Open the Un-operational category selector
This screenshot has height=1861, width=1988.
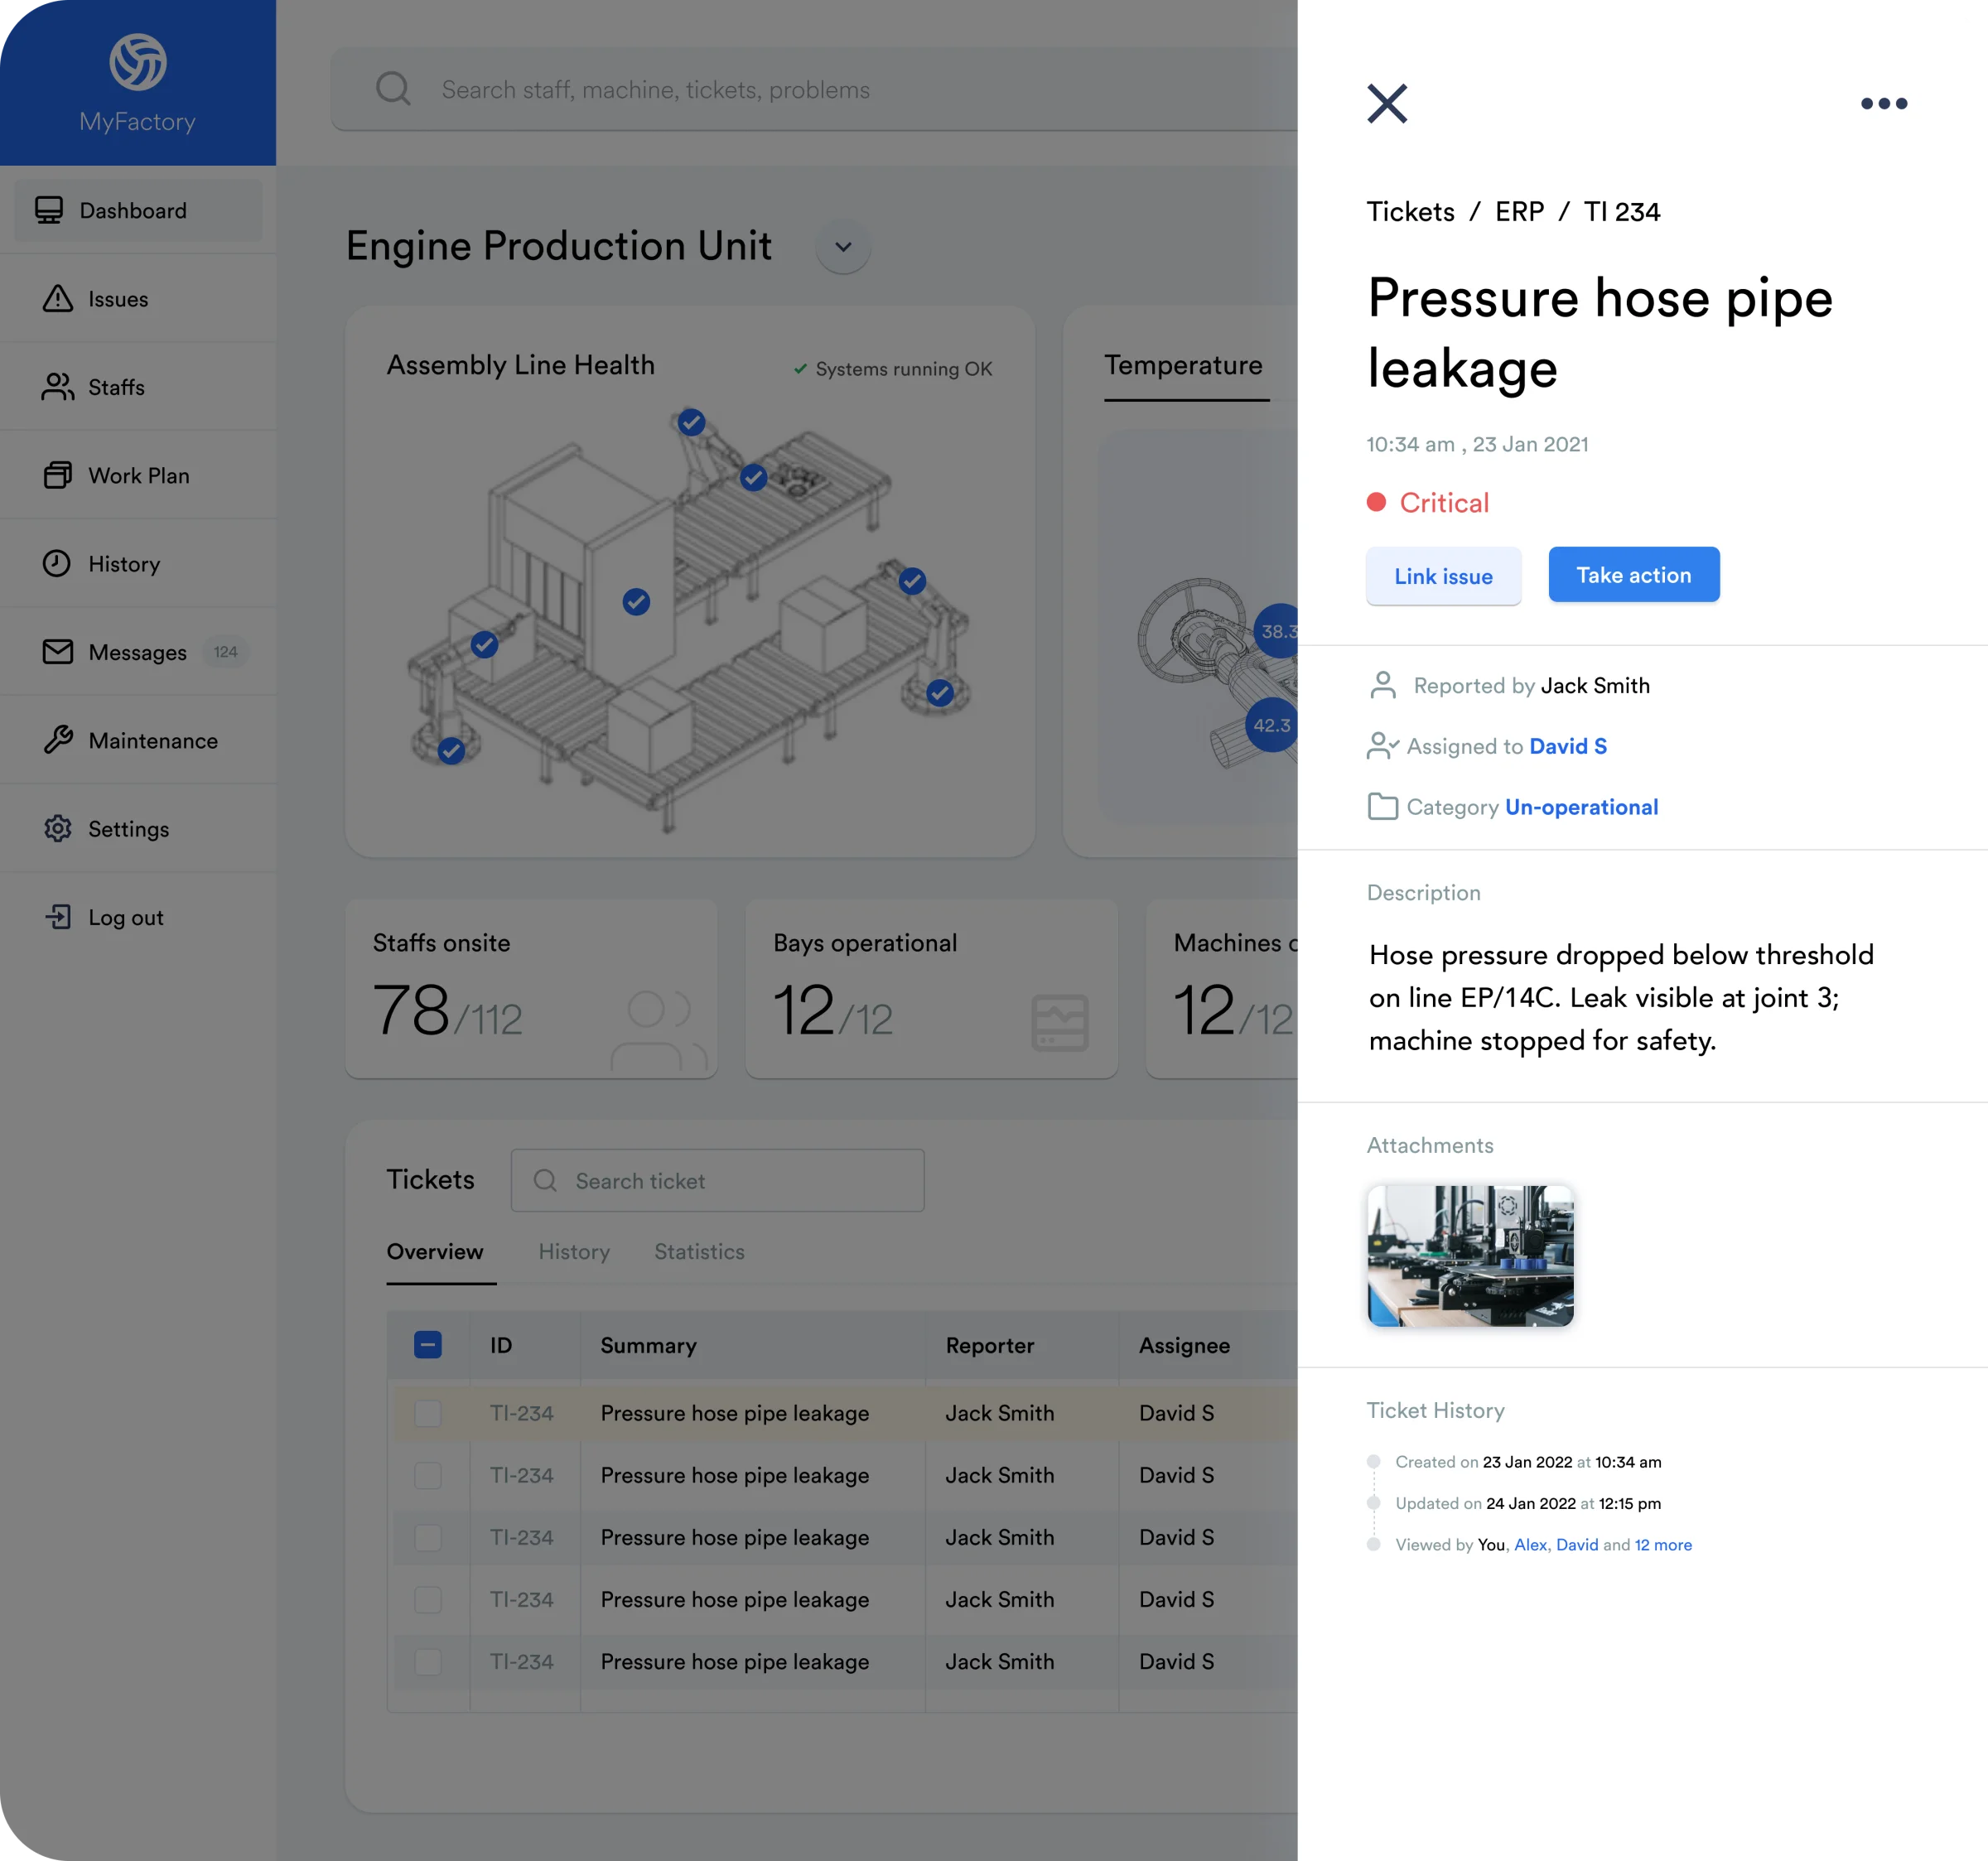(x=1581, y=807)
